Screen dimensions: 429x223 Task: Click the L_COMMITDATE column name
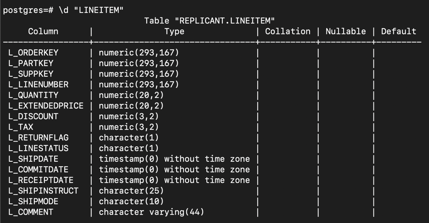click(38, 170)
